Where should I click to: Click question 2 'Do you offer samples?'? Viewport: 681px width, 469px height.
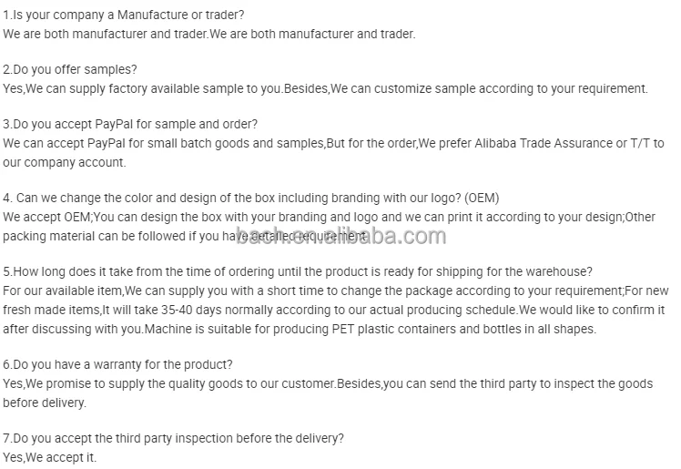pyautogui.click(x=72, y=70)
